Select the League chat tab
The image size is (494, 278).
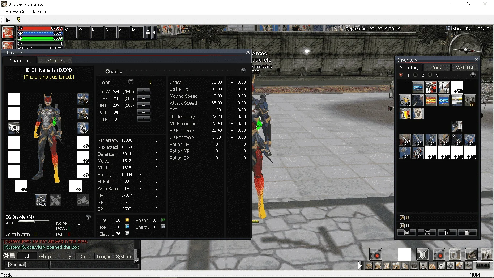tap(104, 256)
